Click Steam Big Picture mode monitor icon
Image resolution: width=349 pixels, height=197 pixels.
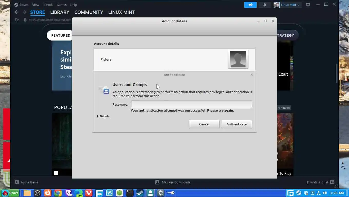(x=308, y=5)
